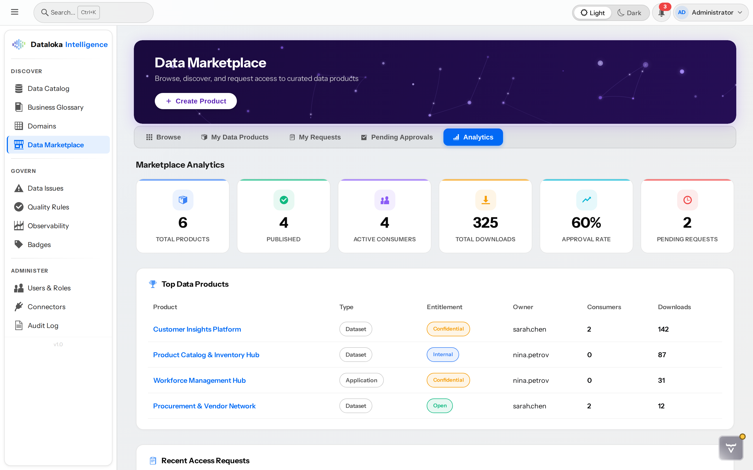Switch to the Pending Approvals tab
Viewport: 753px width, 470px height.
click(397, 137)
